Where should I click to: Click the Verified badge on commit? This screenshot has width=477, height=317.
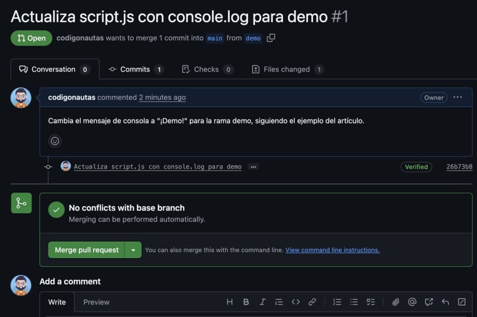coord(416,167)
